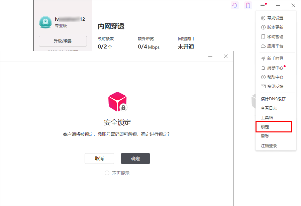Click the cloud icon beside 应用平台
This screenshot has width=301, height=206.
click(263, 46)
